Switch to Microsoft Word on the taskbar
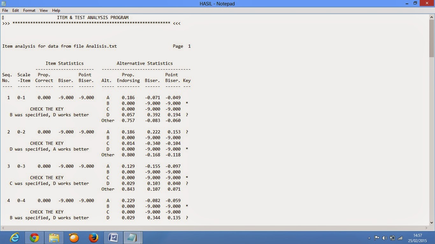The image size is (435, 244). (113, 238)
